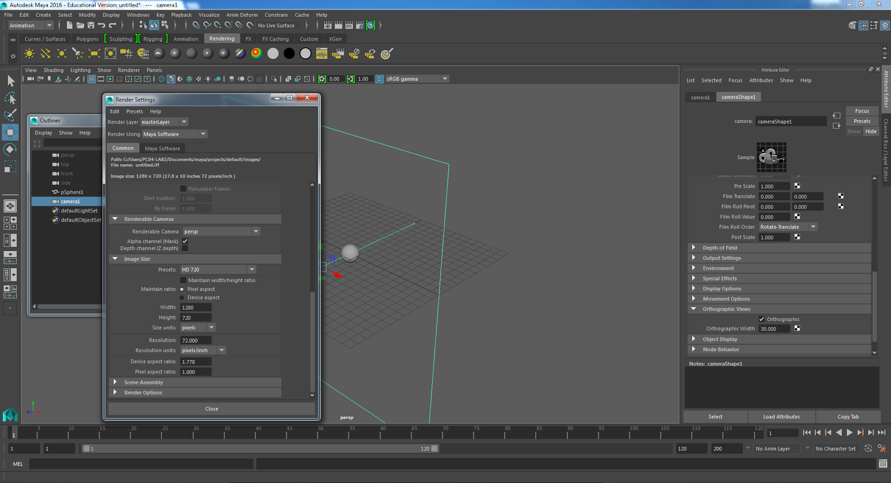
Task: Click the Copy Tab button
Action: click(848, 417)
